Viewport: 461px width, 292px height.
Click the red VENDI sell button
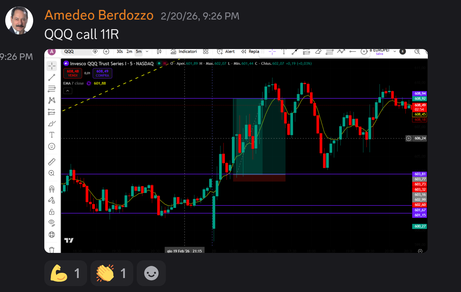73,73
